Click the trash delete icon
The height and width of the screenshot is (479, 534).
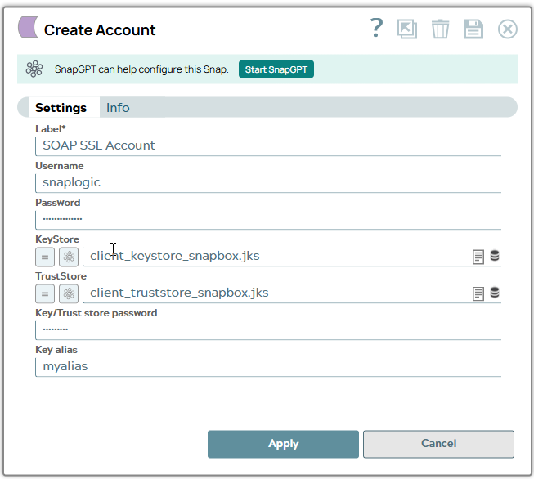pos(440,29)
